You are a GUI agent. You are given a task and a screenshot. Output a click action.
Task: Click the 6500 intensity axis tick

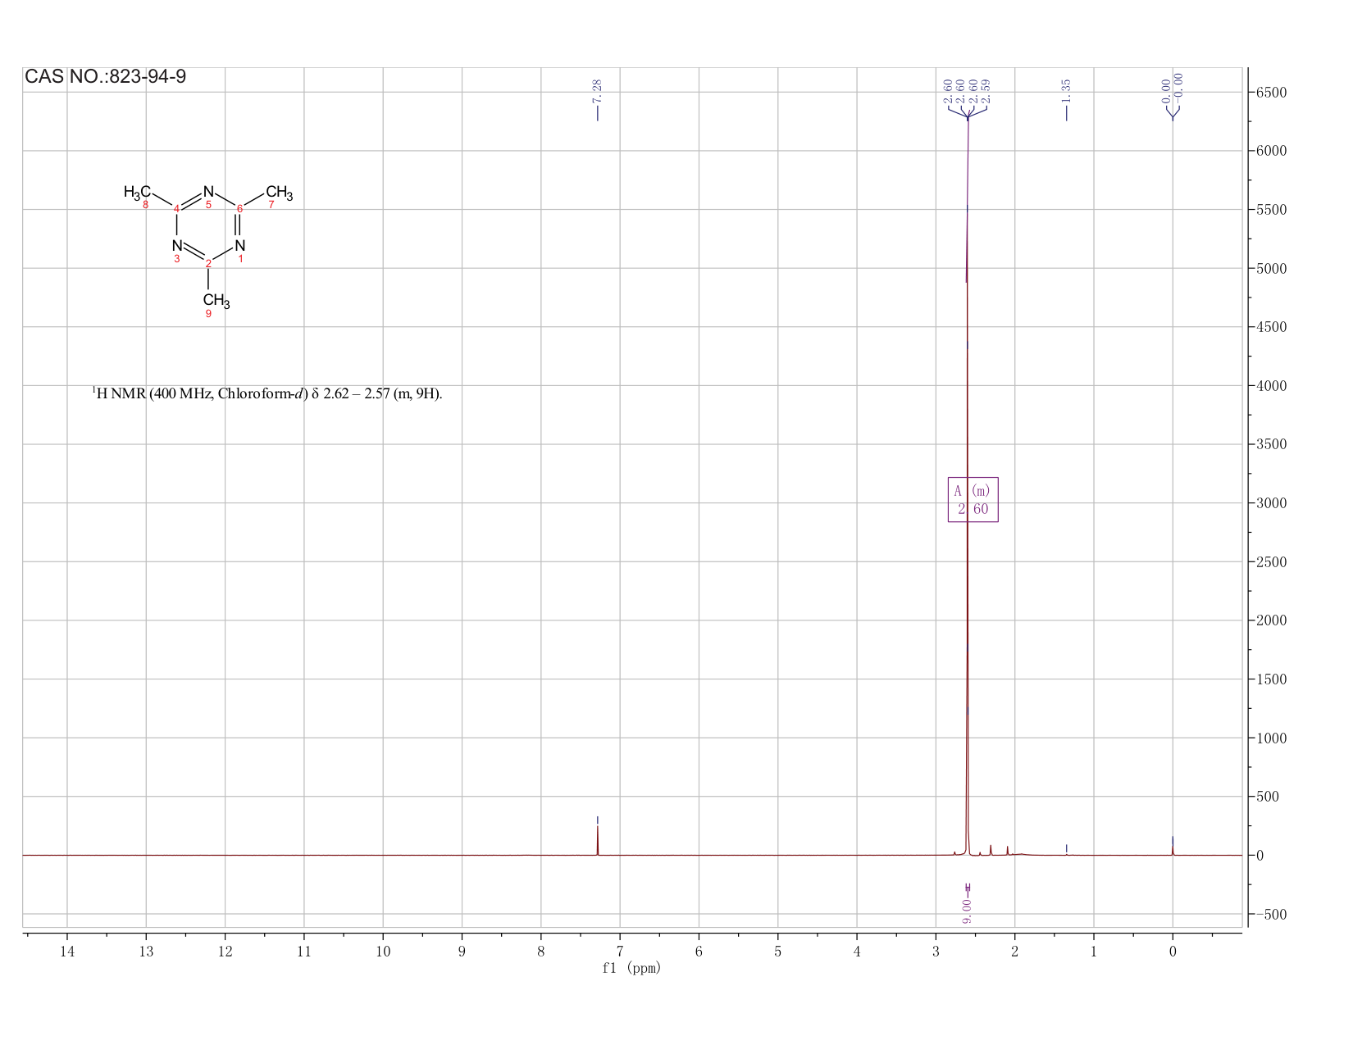(x=1271, y=93)
